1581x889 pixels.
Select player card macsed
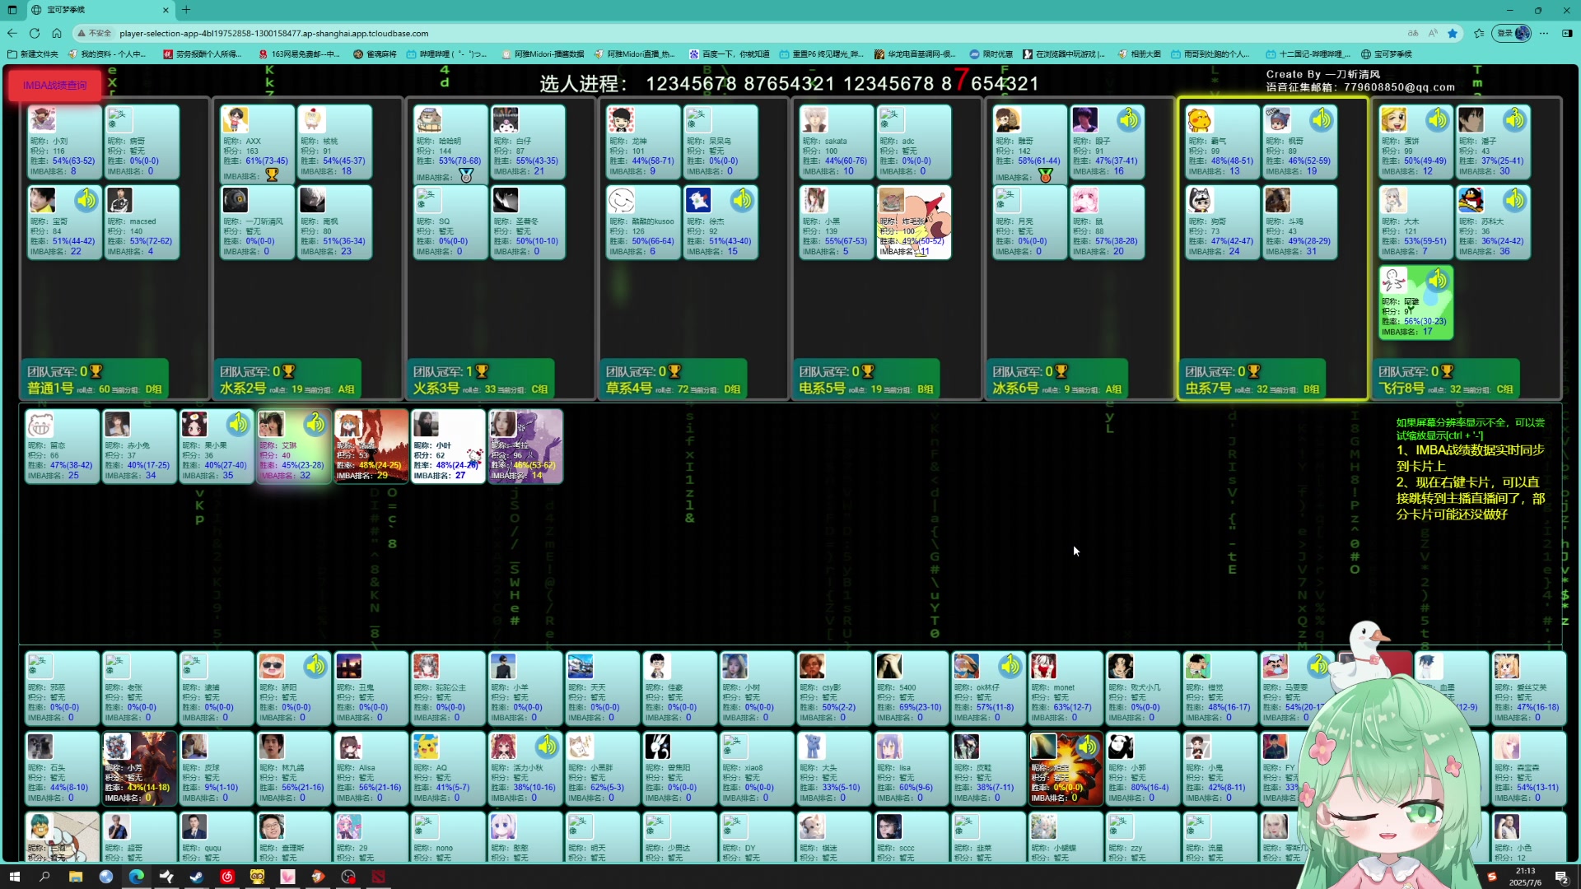point(141,222)
